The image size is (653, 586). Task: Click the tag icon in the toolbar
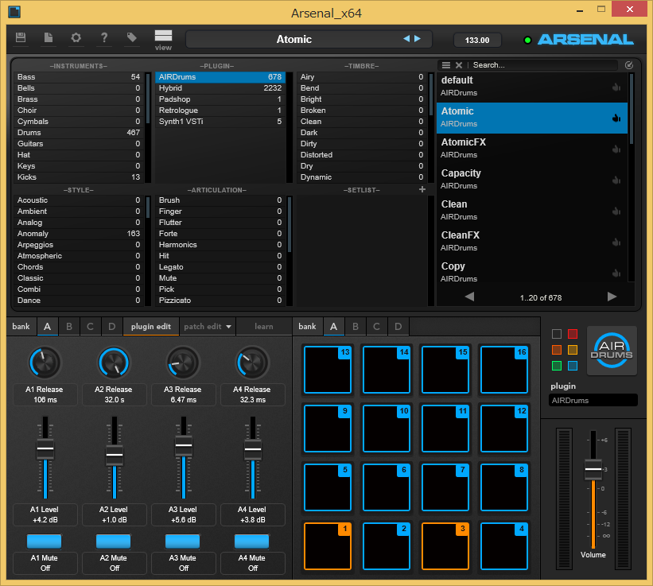131,37
